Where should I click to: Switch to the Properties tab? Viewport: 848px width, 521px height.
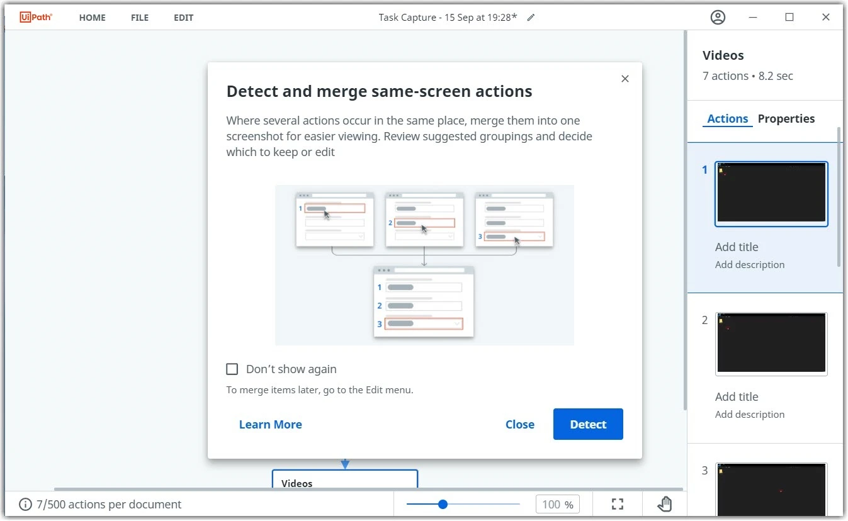(x=786, y=119)
